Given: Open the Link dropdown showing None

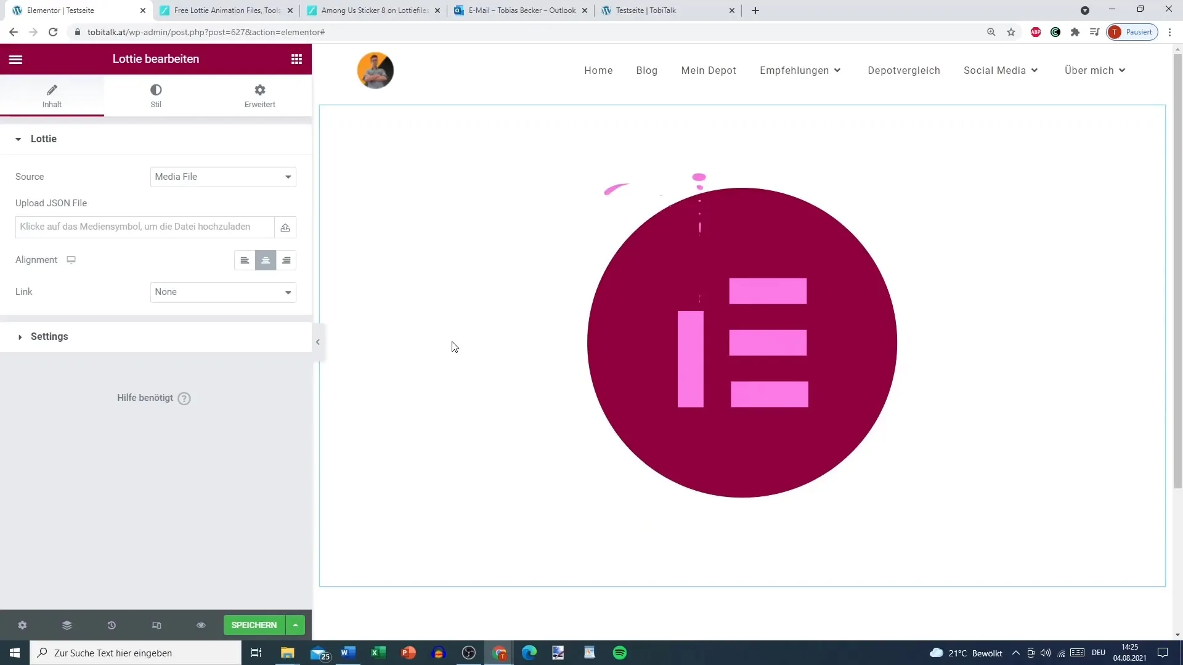Looking at the screenshot, I should (x=223, y=292).
